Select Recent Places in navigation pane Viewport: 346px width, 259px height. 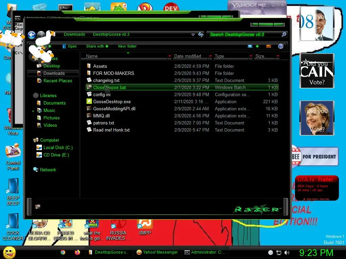point(57,81)
